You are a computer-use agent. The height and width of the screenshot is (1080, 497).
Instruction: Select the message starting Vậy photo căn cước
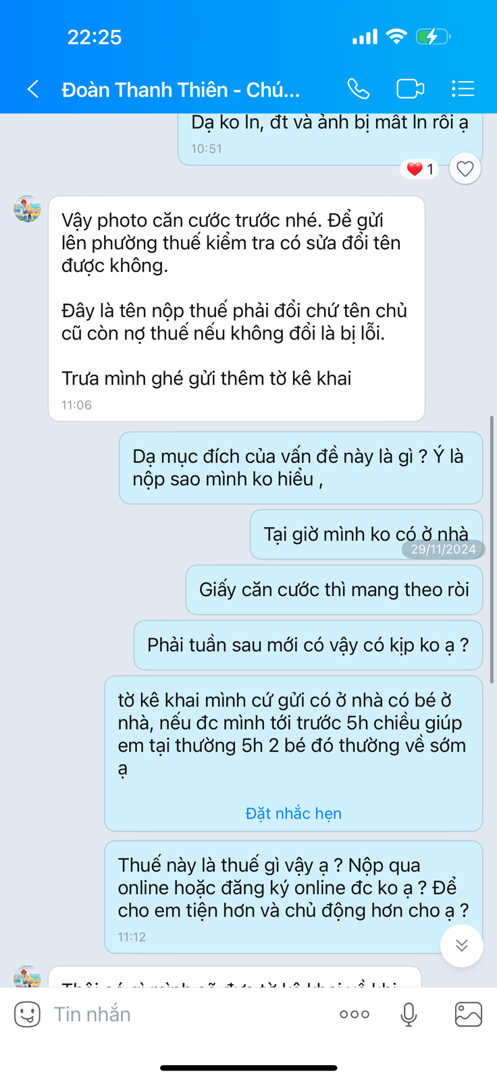point(236,308)
